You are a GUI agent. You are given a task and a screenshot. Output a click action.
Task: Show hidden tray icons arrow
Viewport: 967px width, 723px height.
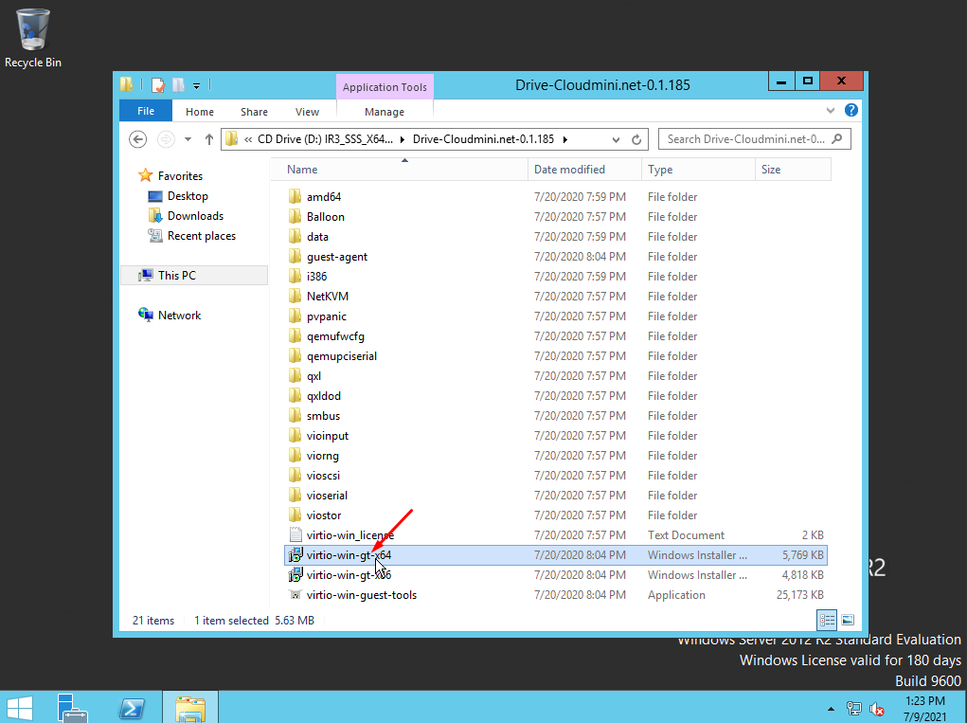pyautogui.click(x=831, y=709)
